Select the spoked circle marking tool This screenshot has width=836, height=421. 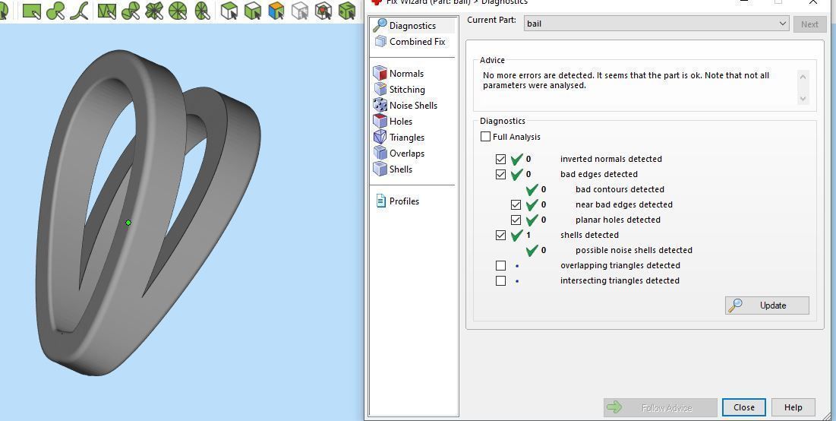(x=178, y=11)
